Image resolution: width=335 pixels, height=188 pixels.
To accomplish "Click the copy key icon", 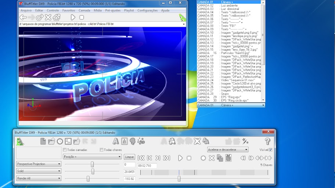I will point(220,158).
